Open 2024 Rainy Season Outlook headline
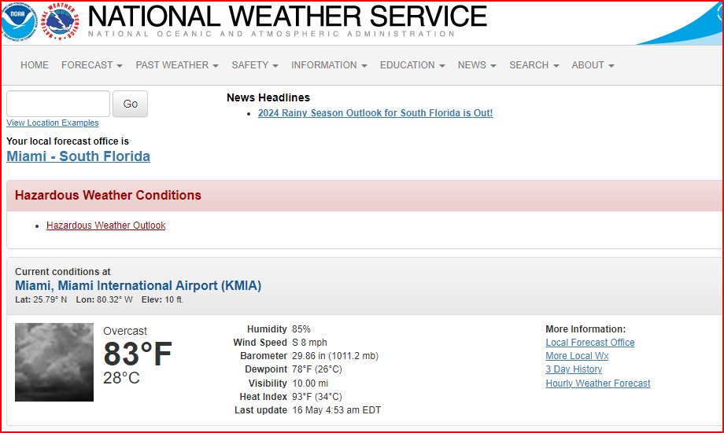Image resolution: width=724 pixels, height=433 pixels. pyautogui.click(x=375, y=113)
